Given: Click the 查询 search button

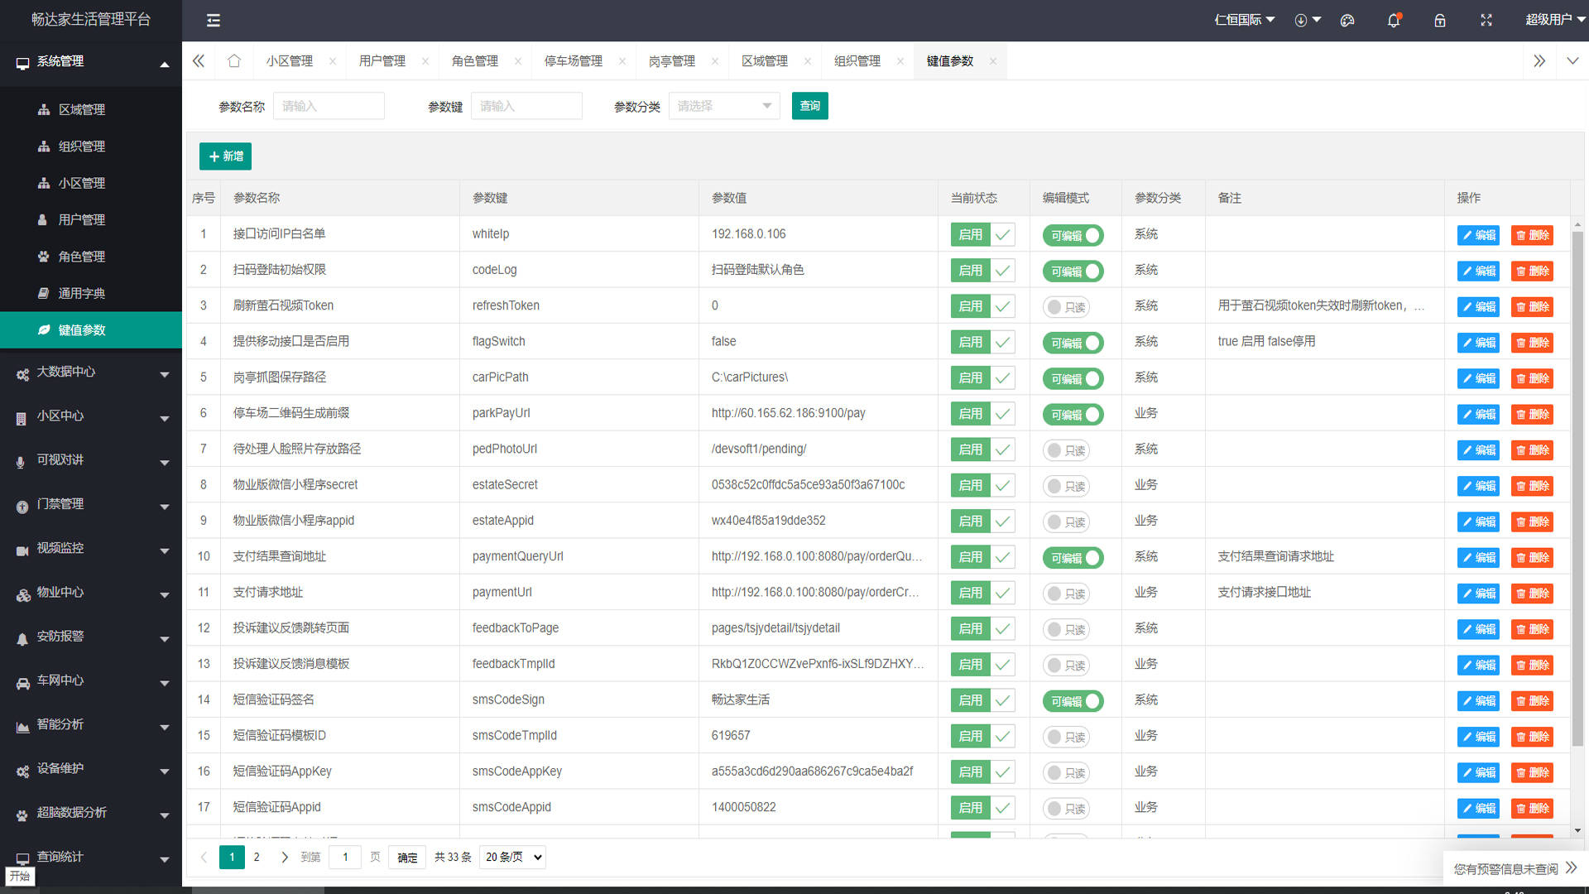Looking at the screenshot, I should [809, 106].
